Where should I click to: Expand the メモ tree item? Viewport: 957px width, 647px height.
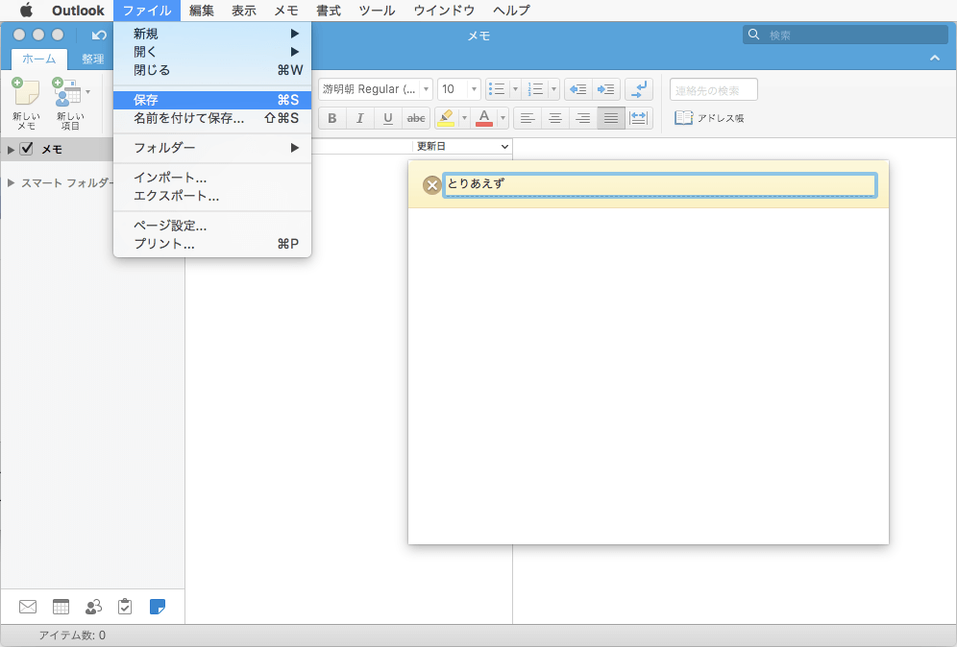(x=11, y=150)
